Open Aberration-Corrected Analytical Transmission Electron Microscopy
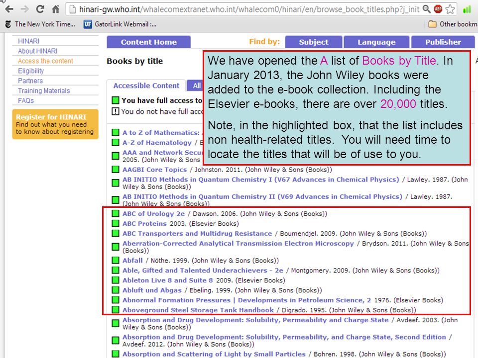478x358 pixels. pyautogui.click(x=238, y=243)
